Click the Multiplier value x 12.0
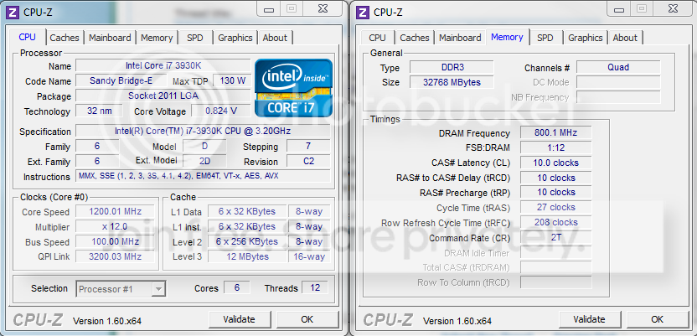The width and height of the screenshot is (697, 336). pyautogui.click(x=115, y=227)
